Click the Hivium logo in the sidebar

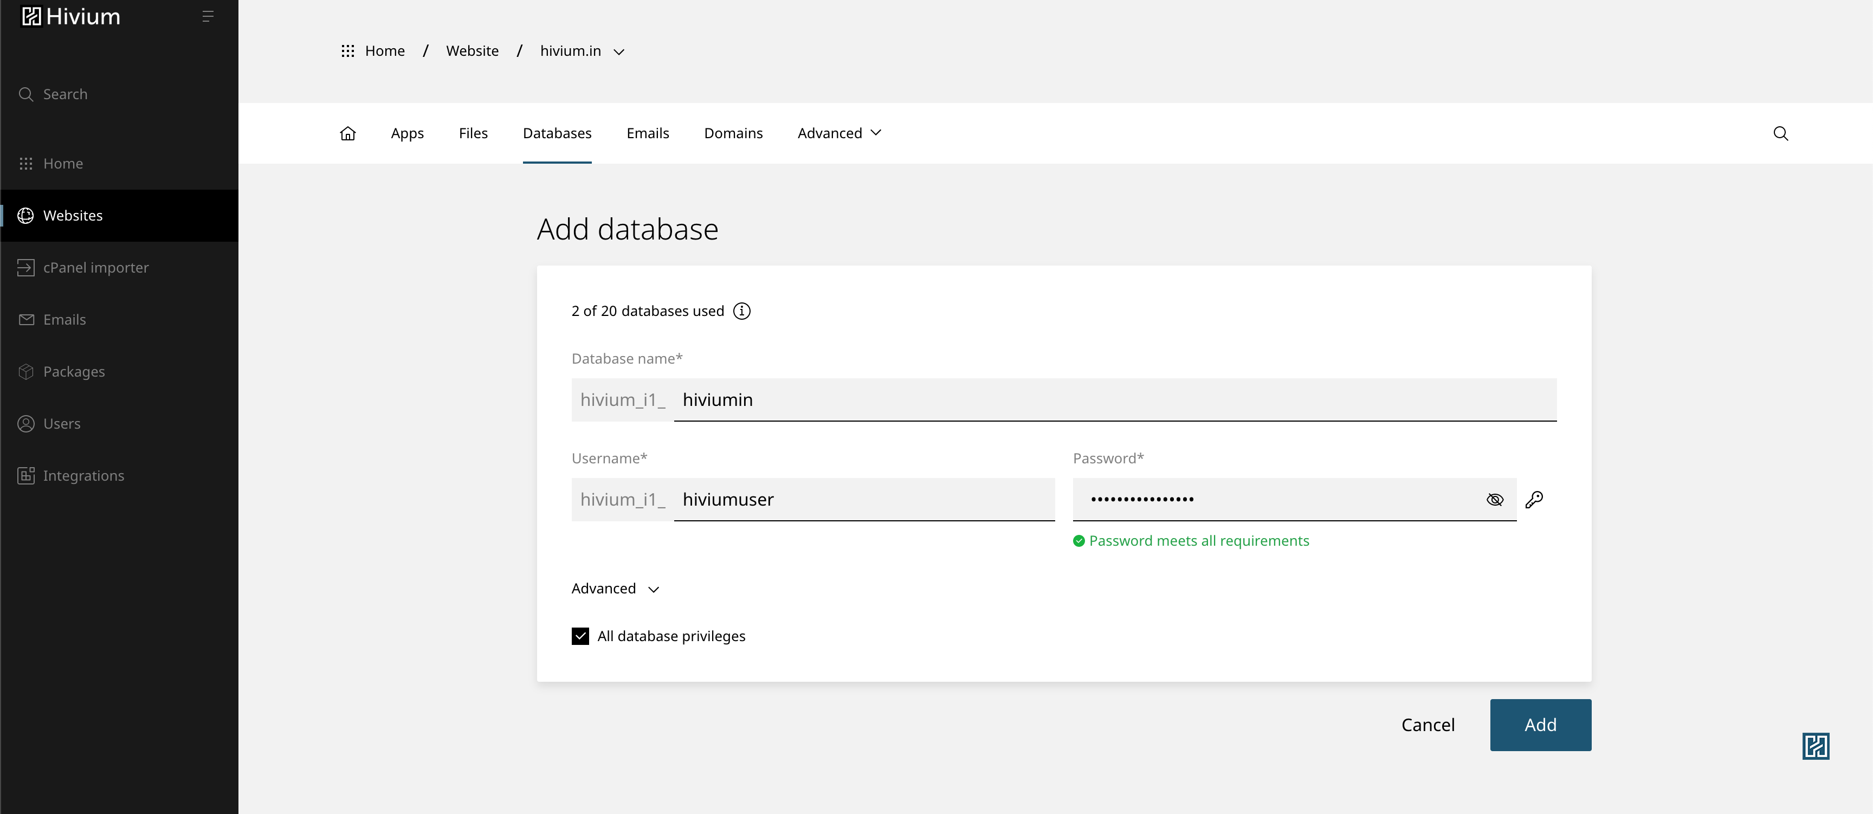(70, 16)
